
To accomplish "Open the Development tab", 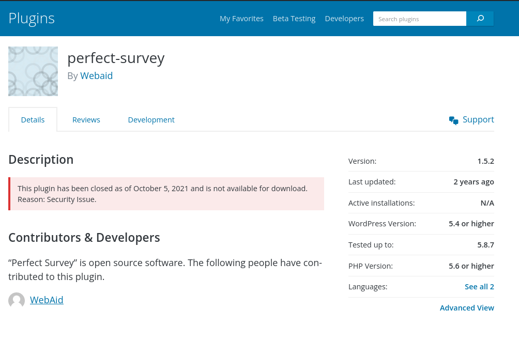I will click(151, 120).
